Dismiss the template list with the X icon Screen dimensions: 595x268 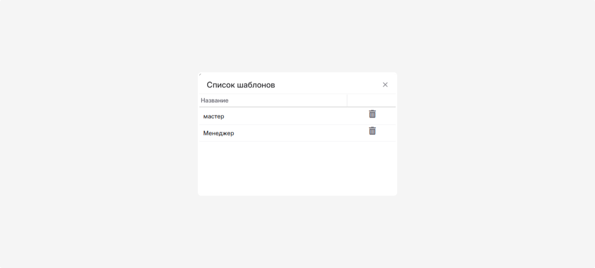point(385,85)
